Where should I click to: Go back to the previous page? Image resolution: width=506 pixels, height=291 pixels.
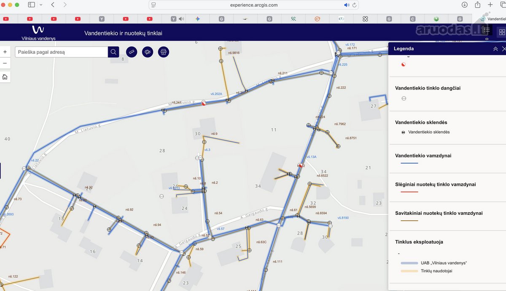pos(53,5)
